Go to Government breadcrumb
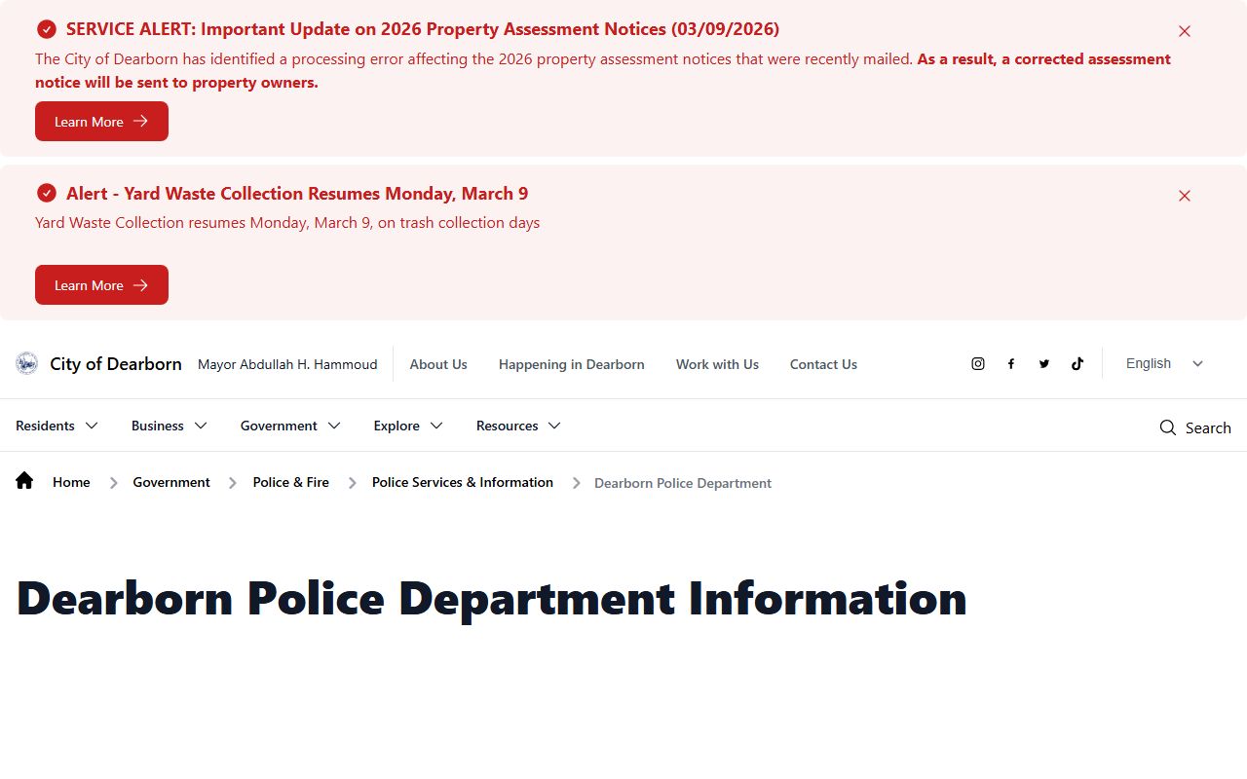This screenshot has width=1247, height=779. (x=171, y=482)
